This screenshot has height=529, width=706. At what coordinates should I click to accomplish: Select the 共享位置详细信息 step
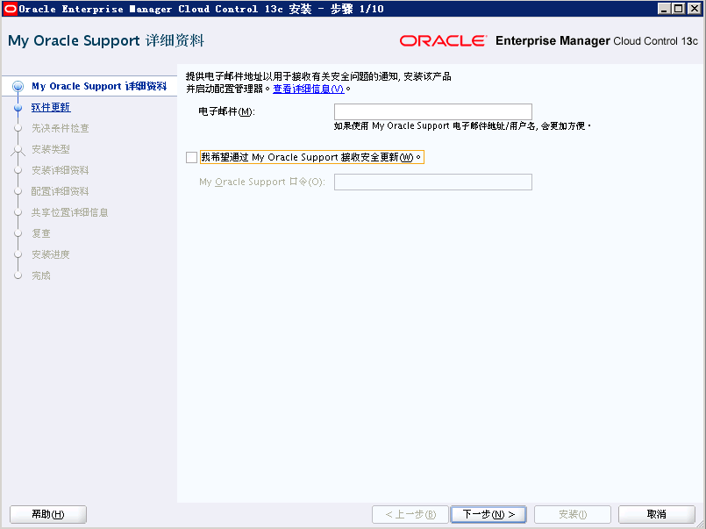pos(70,212)
